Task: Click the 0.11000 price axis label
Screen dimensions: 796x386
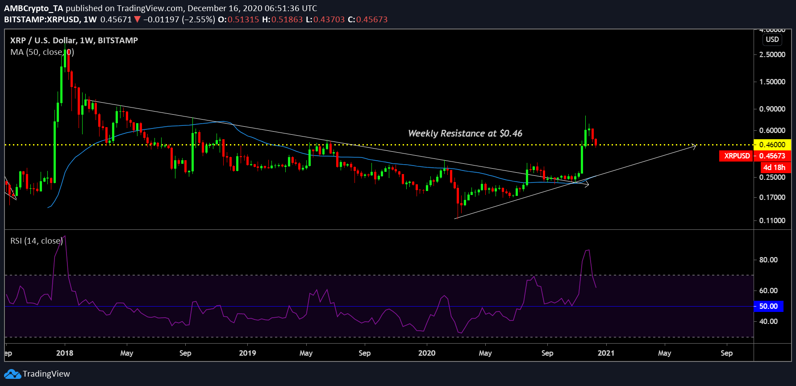Action: click(x=772, y=220)
